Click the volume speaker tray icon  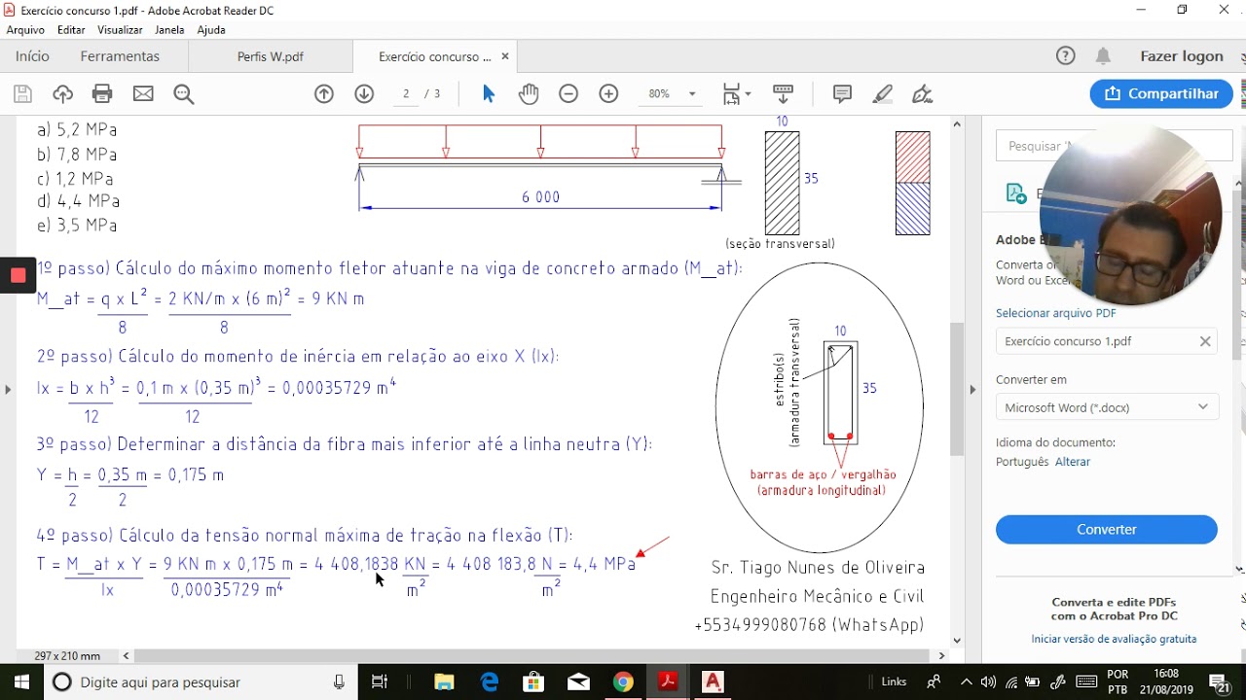click(988, 682)
